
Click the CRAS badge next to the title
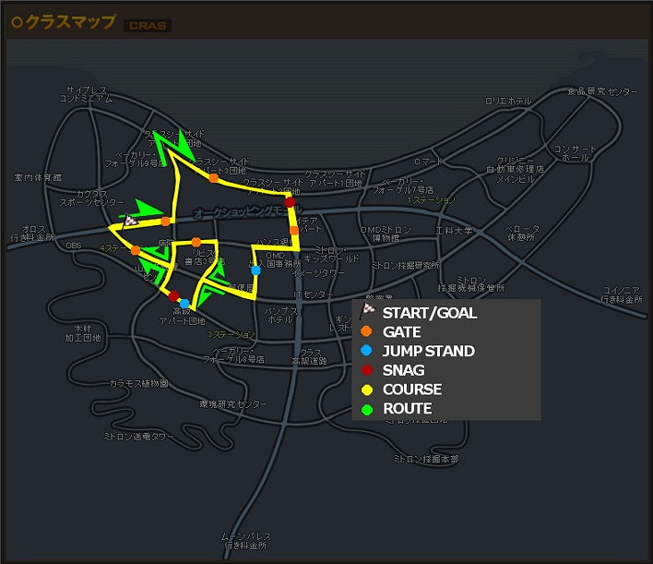[x=148, y=26]
